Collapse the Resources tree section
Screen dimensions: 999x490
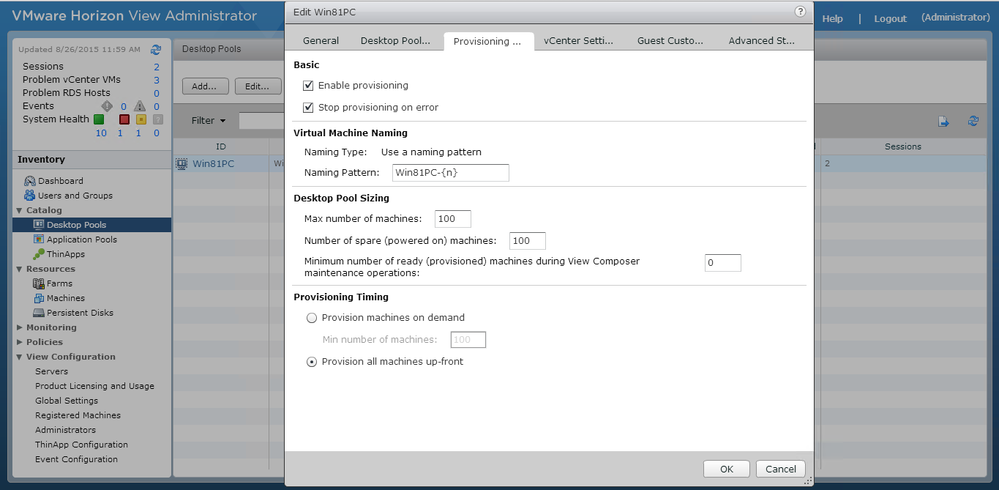(x=20, y=269)
